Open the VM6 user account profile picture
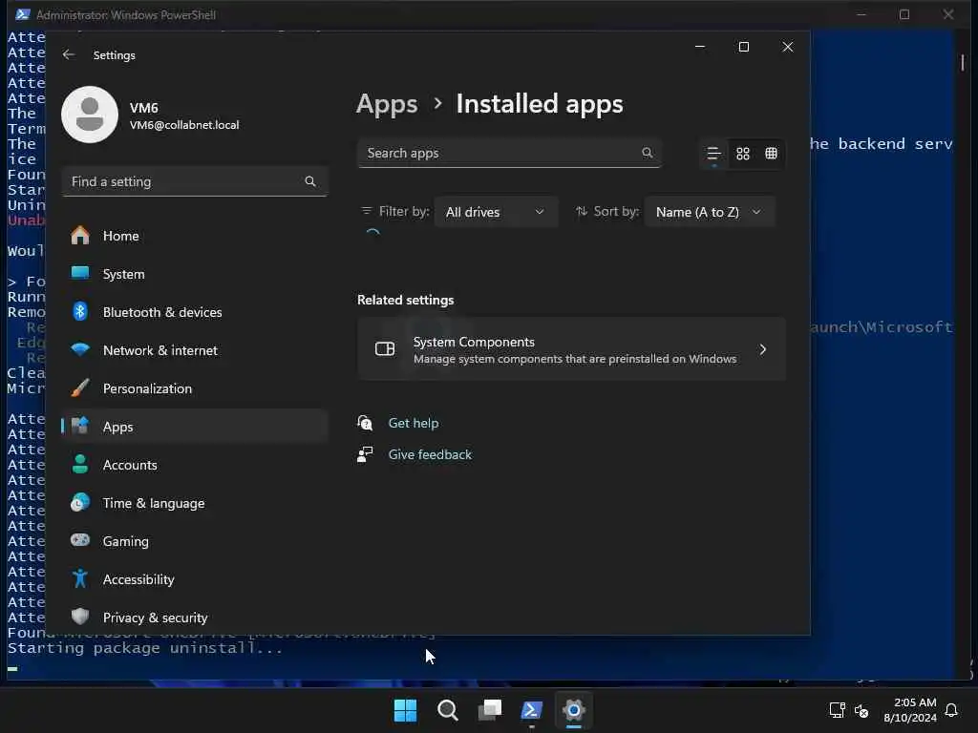978x733 pixels. pos(90,115)
